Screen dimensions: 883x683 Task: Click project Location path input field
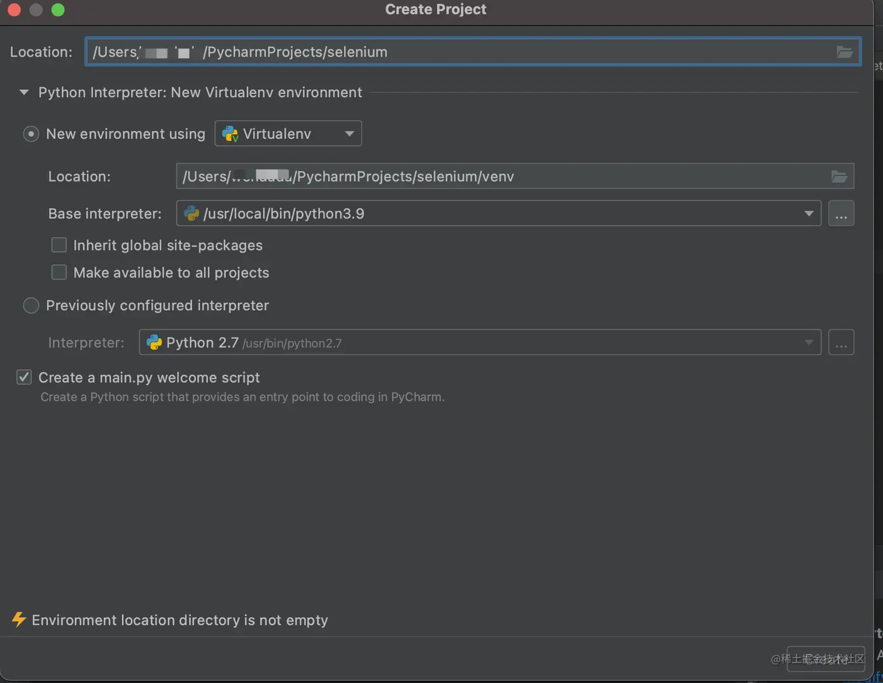472,51
